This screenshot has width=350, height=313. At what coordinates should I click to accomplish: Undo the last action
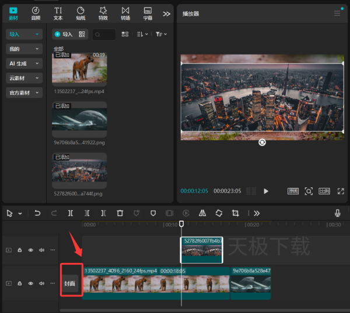tap(37, 214)
